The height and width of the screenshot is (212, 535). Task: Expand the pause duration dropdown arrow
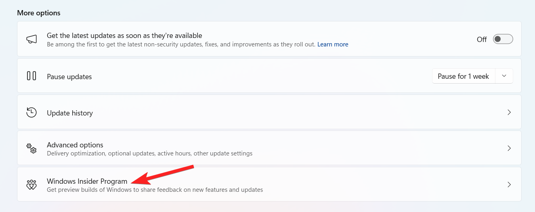point(504,76)
